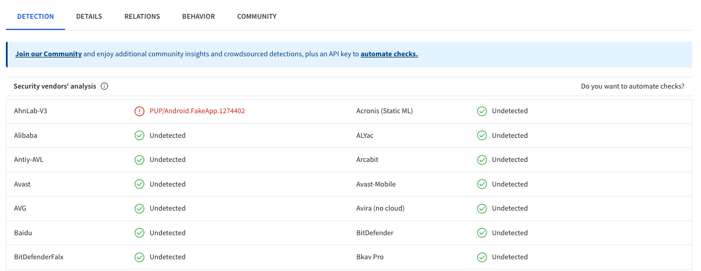Click the green check icon for Alibaba
Screen dimensions: 701x271
(140, 135)
